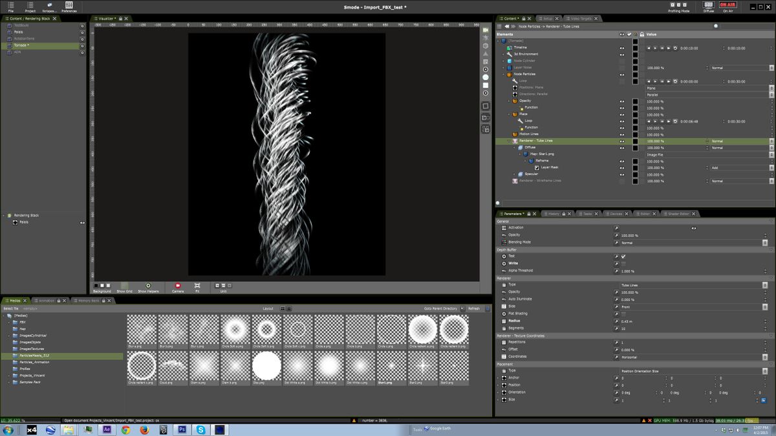
Task: Open the Placement Type dropdown
Action: click(694, 371)
